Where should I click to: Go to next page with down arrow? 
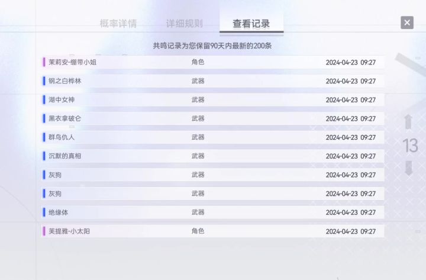point(409,168)
